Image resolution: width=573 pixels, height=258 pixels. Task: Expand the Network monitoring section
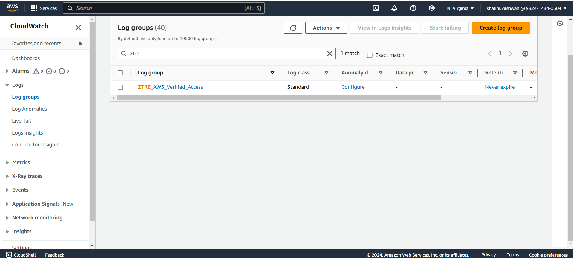pos(7,218)
